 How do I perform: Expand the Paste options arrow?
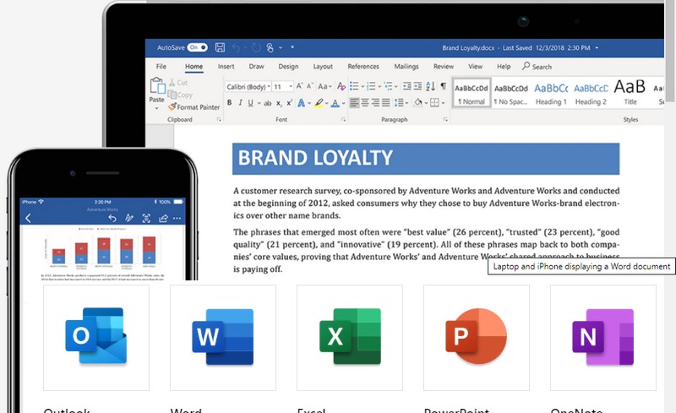pyautogui.click(x=156, y=108)
